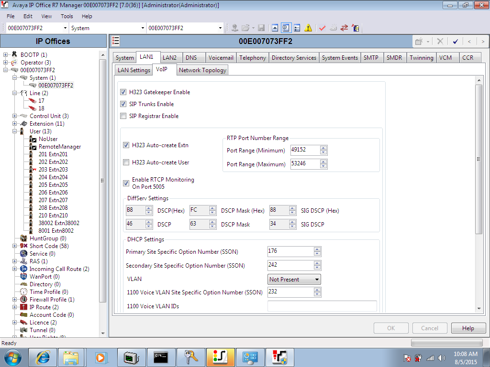490x367 pixels.
Task: Enable the SIP Registrar Enable checkbox
Action: [x=123, y=116]
